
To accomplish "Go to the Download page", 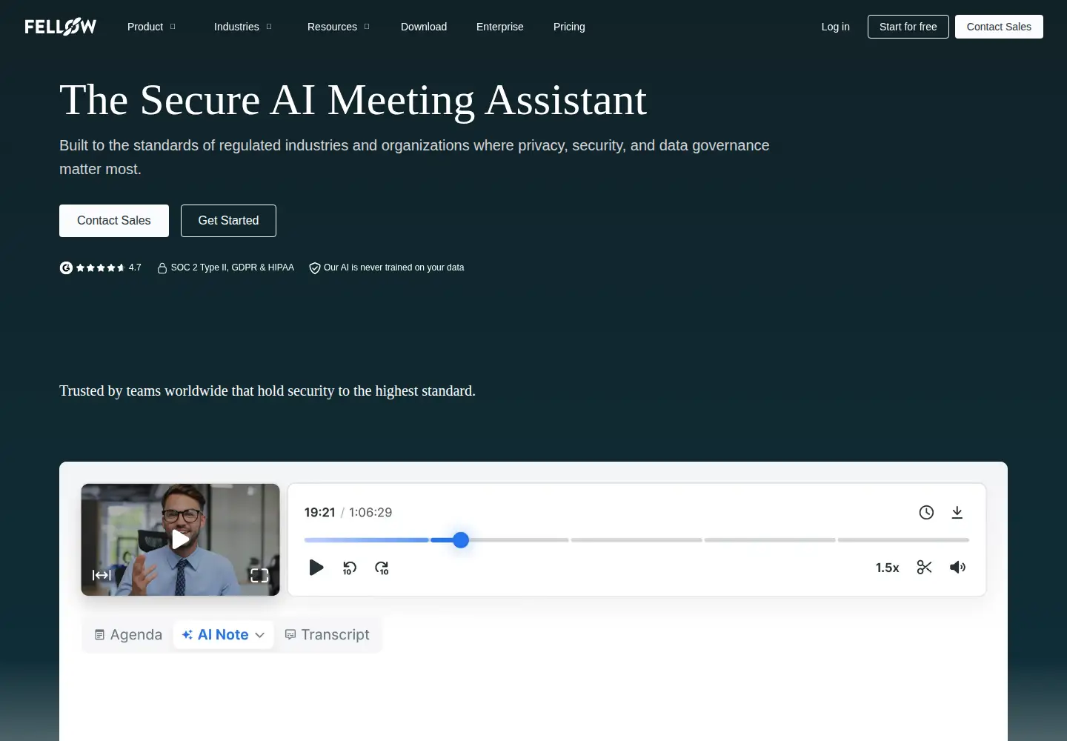I will coord(424,27).
